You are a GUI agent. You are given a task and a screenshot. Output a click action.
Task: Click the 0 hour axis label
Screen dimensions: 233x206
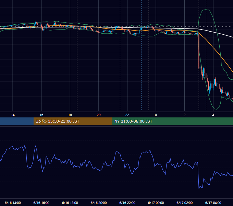pos(156,115)
